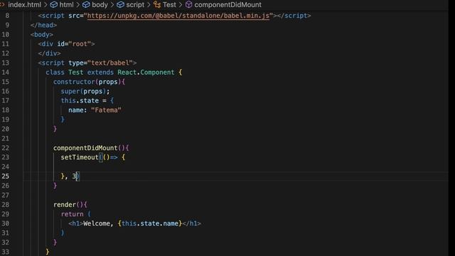Click line number 22 in gutter

pos(6,148)
